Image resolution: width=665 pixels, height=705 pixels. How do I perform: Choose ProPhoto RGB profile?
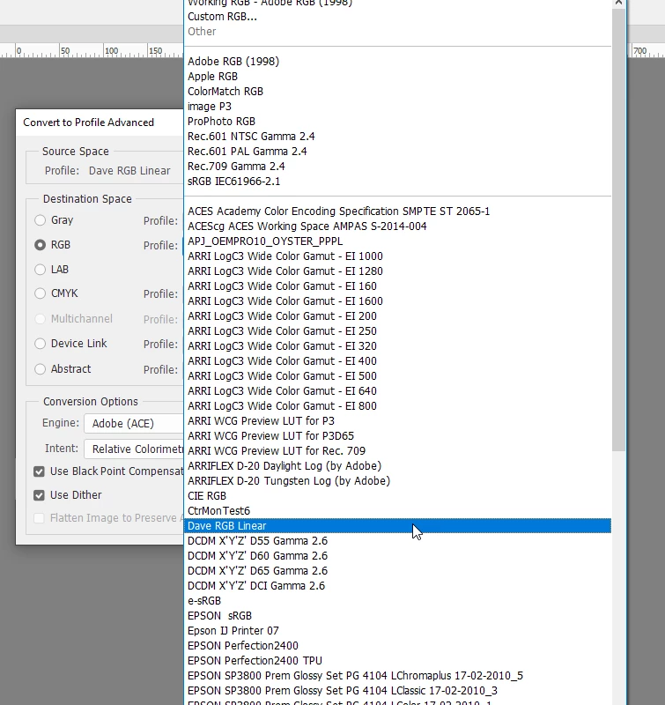pyautogui.click(x=397, y=122)
